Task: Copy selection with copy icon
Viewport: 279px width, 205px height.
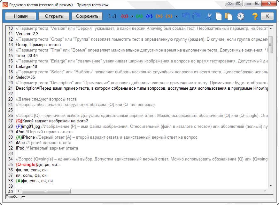Action: coord(219,16)
